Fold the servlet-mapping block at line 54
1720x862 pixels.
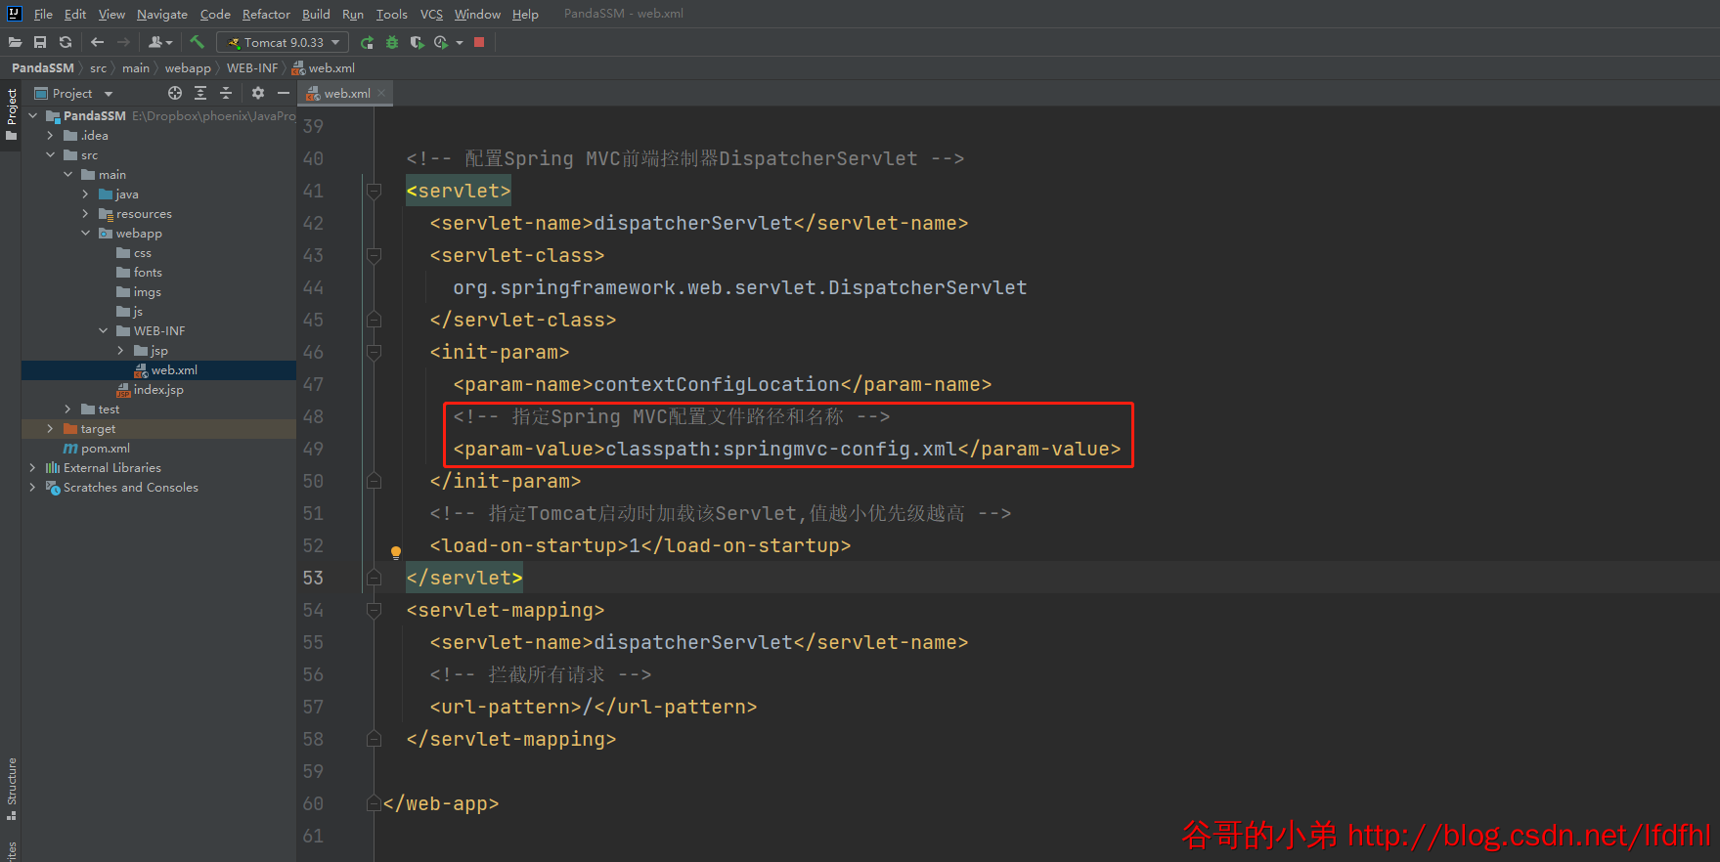374,610
